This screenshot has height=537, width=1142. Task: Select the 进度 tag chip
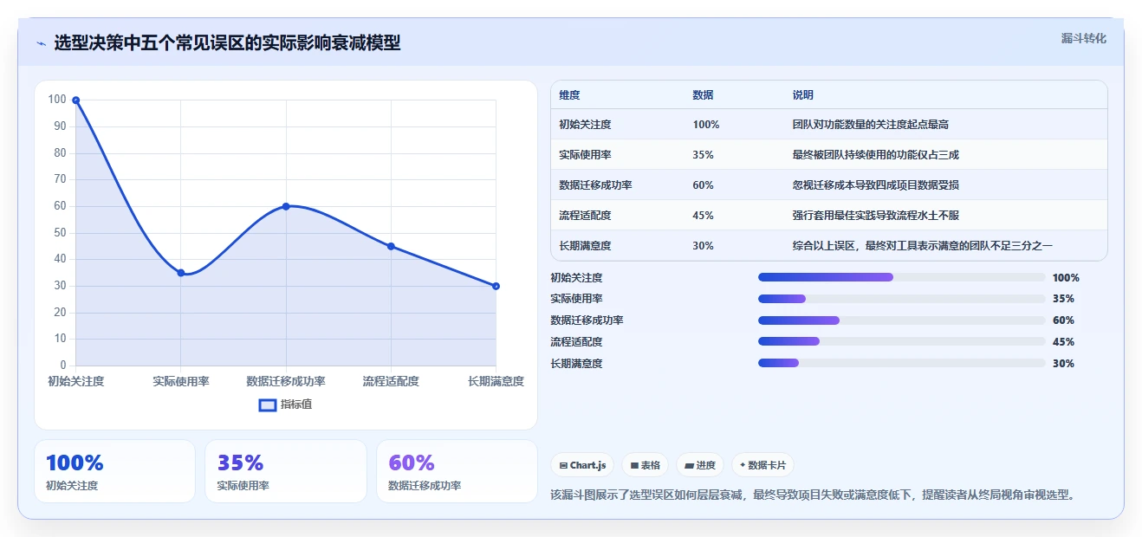(700, 465)
